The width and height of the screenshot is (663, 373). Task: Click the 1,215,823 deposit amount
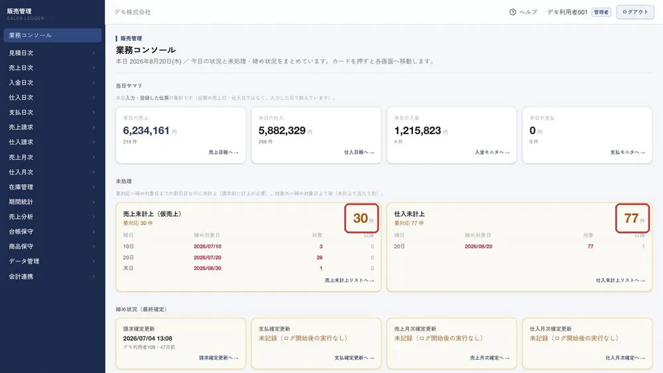417,131
